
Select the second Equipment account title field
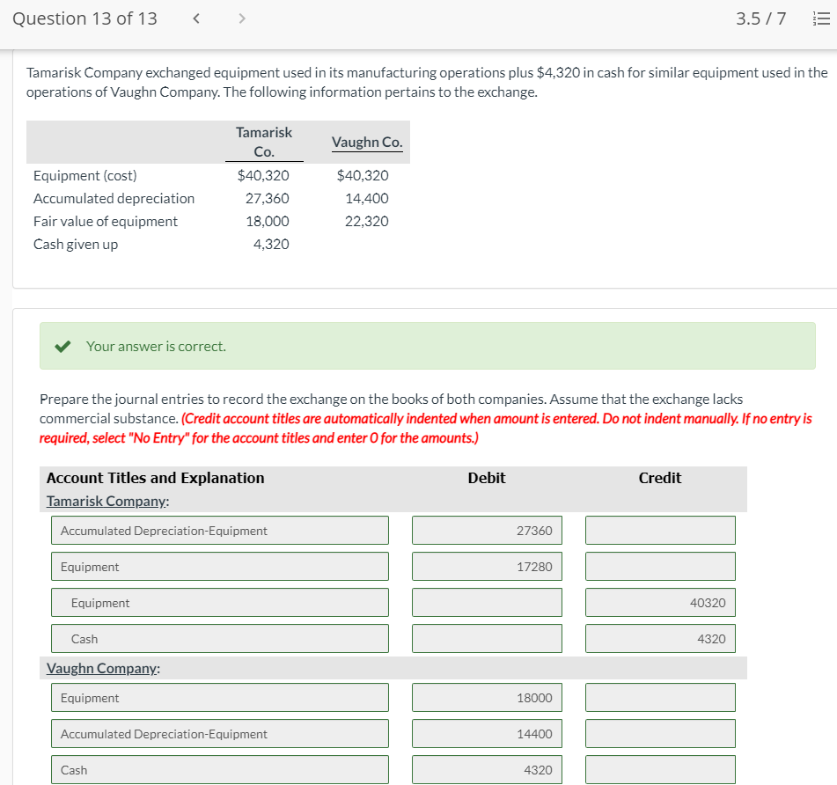pyautogui.click(x=220, y=602)
